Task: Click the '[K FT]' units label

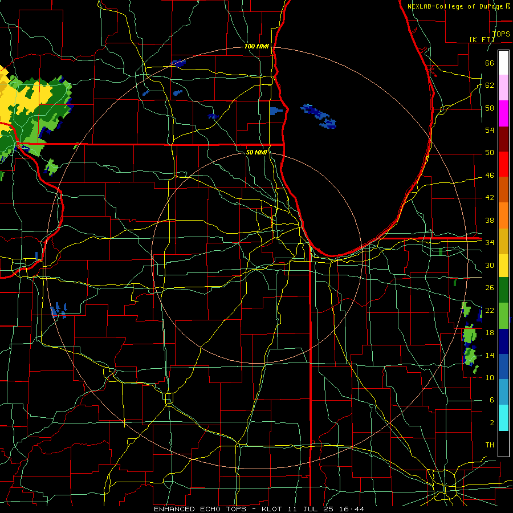Action: [x=482, y=39]
